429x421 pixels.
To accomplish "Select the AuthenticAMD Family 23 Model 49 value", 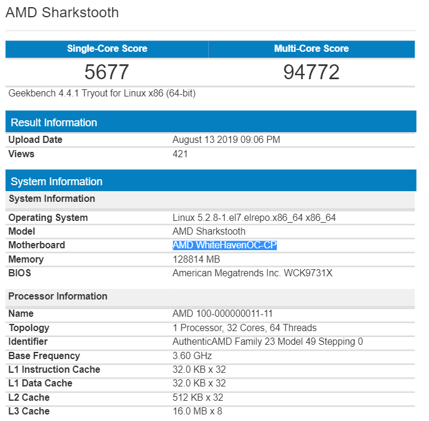I will click(x=268, y=341).
